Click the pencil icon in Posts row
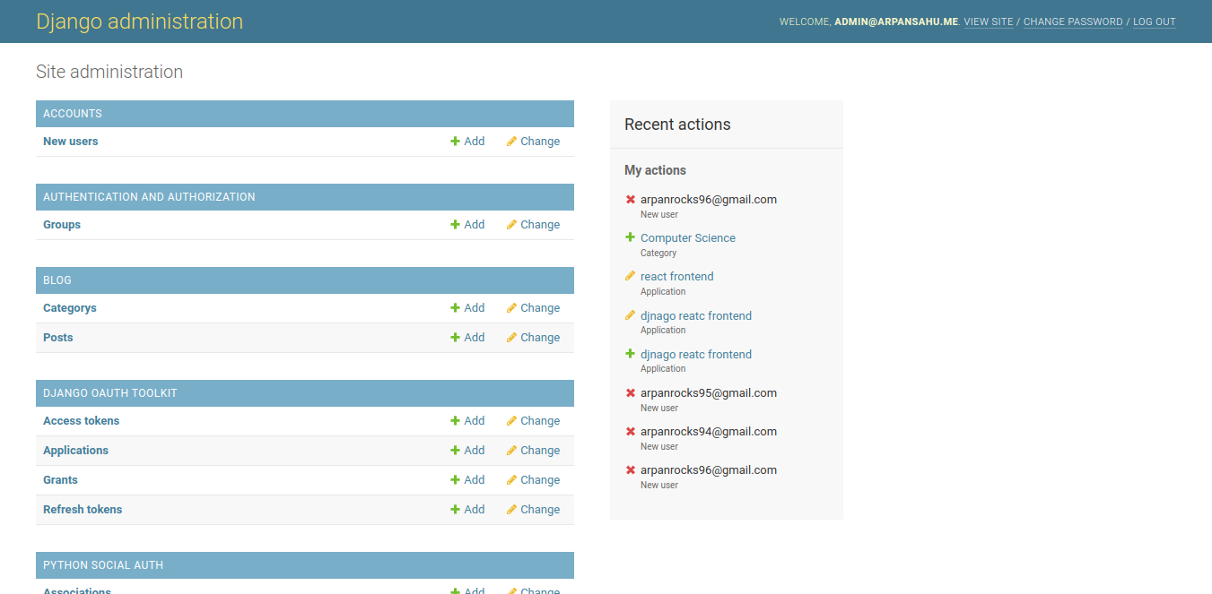 [x=511, y=338]
